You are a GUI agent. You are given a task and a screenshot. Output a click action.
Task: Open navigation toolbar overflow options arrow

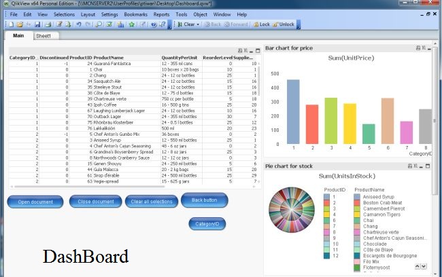point(299,24)
